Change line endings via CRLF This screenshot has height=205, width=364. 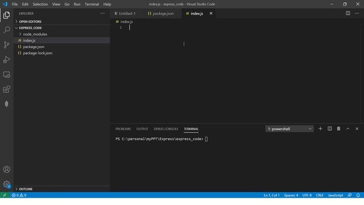click(320, 195)
